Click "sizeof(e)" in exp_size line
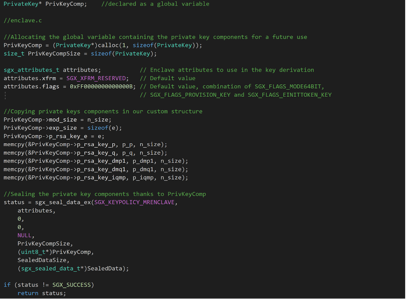 (103, 128)
